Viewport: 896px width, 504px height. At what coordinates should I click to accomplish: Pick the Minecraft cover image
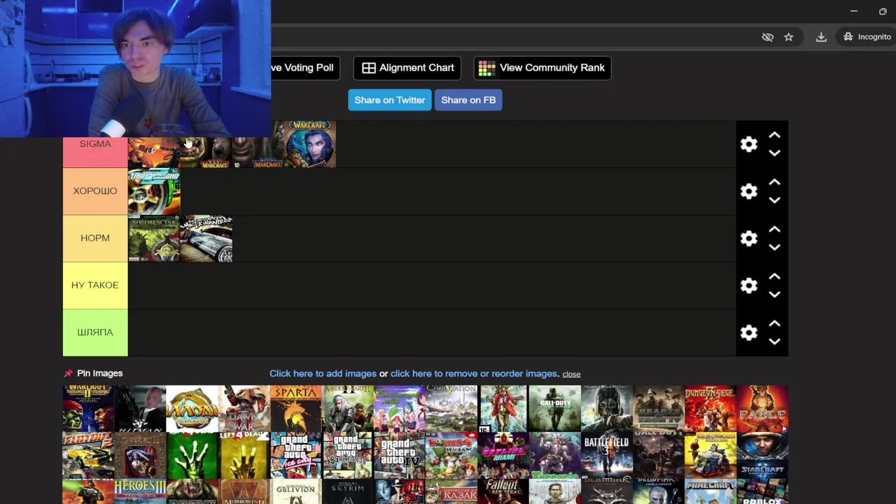[x=710, y=492]
